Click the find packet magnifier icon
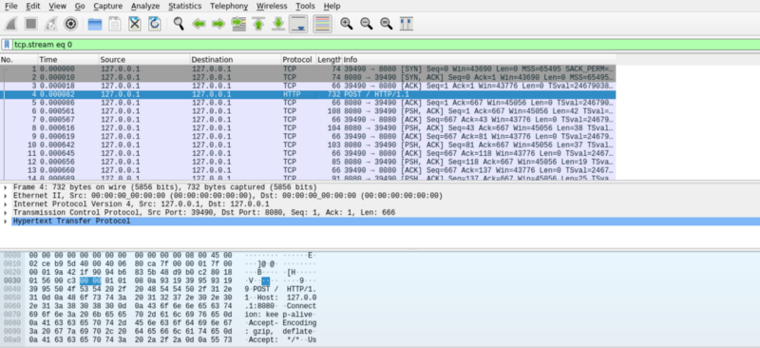Viewport: 760px width, 348px height. point(179,24)
